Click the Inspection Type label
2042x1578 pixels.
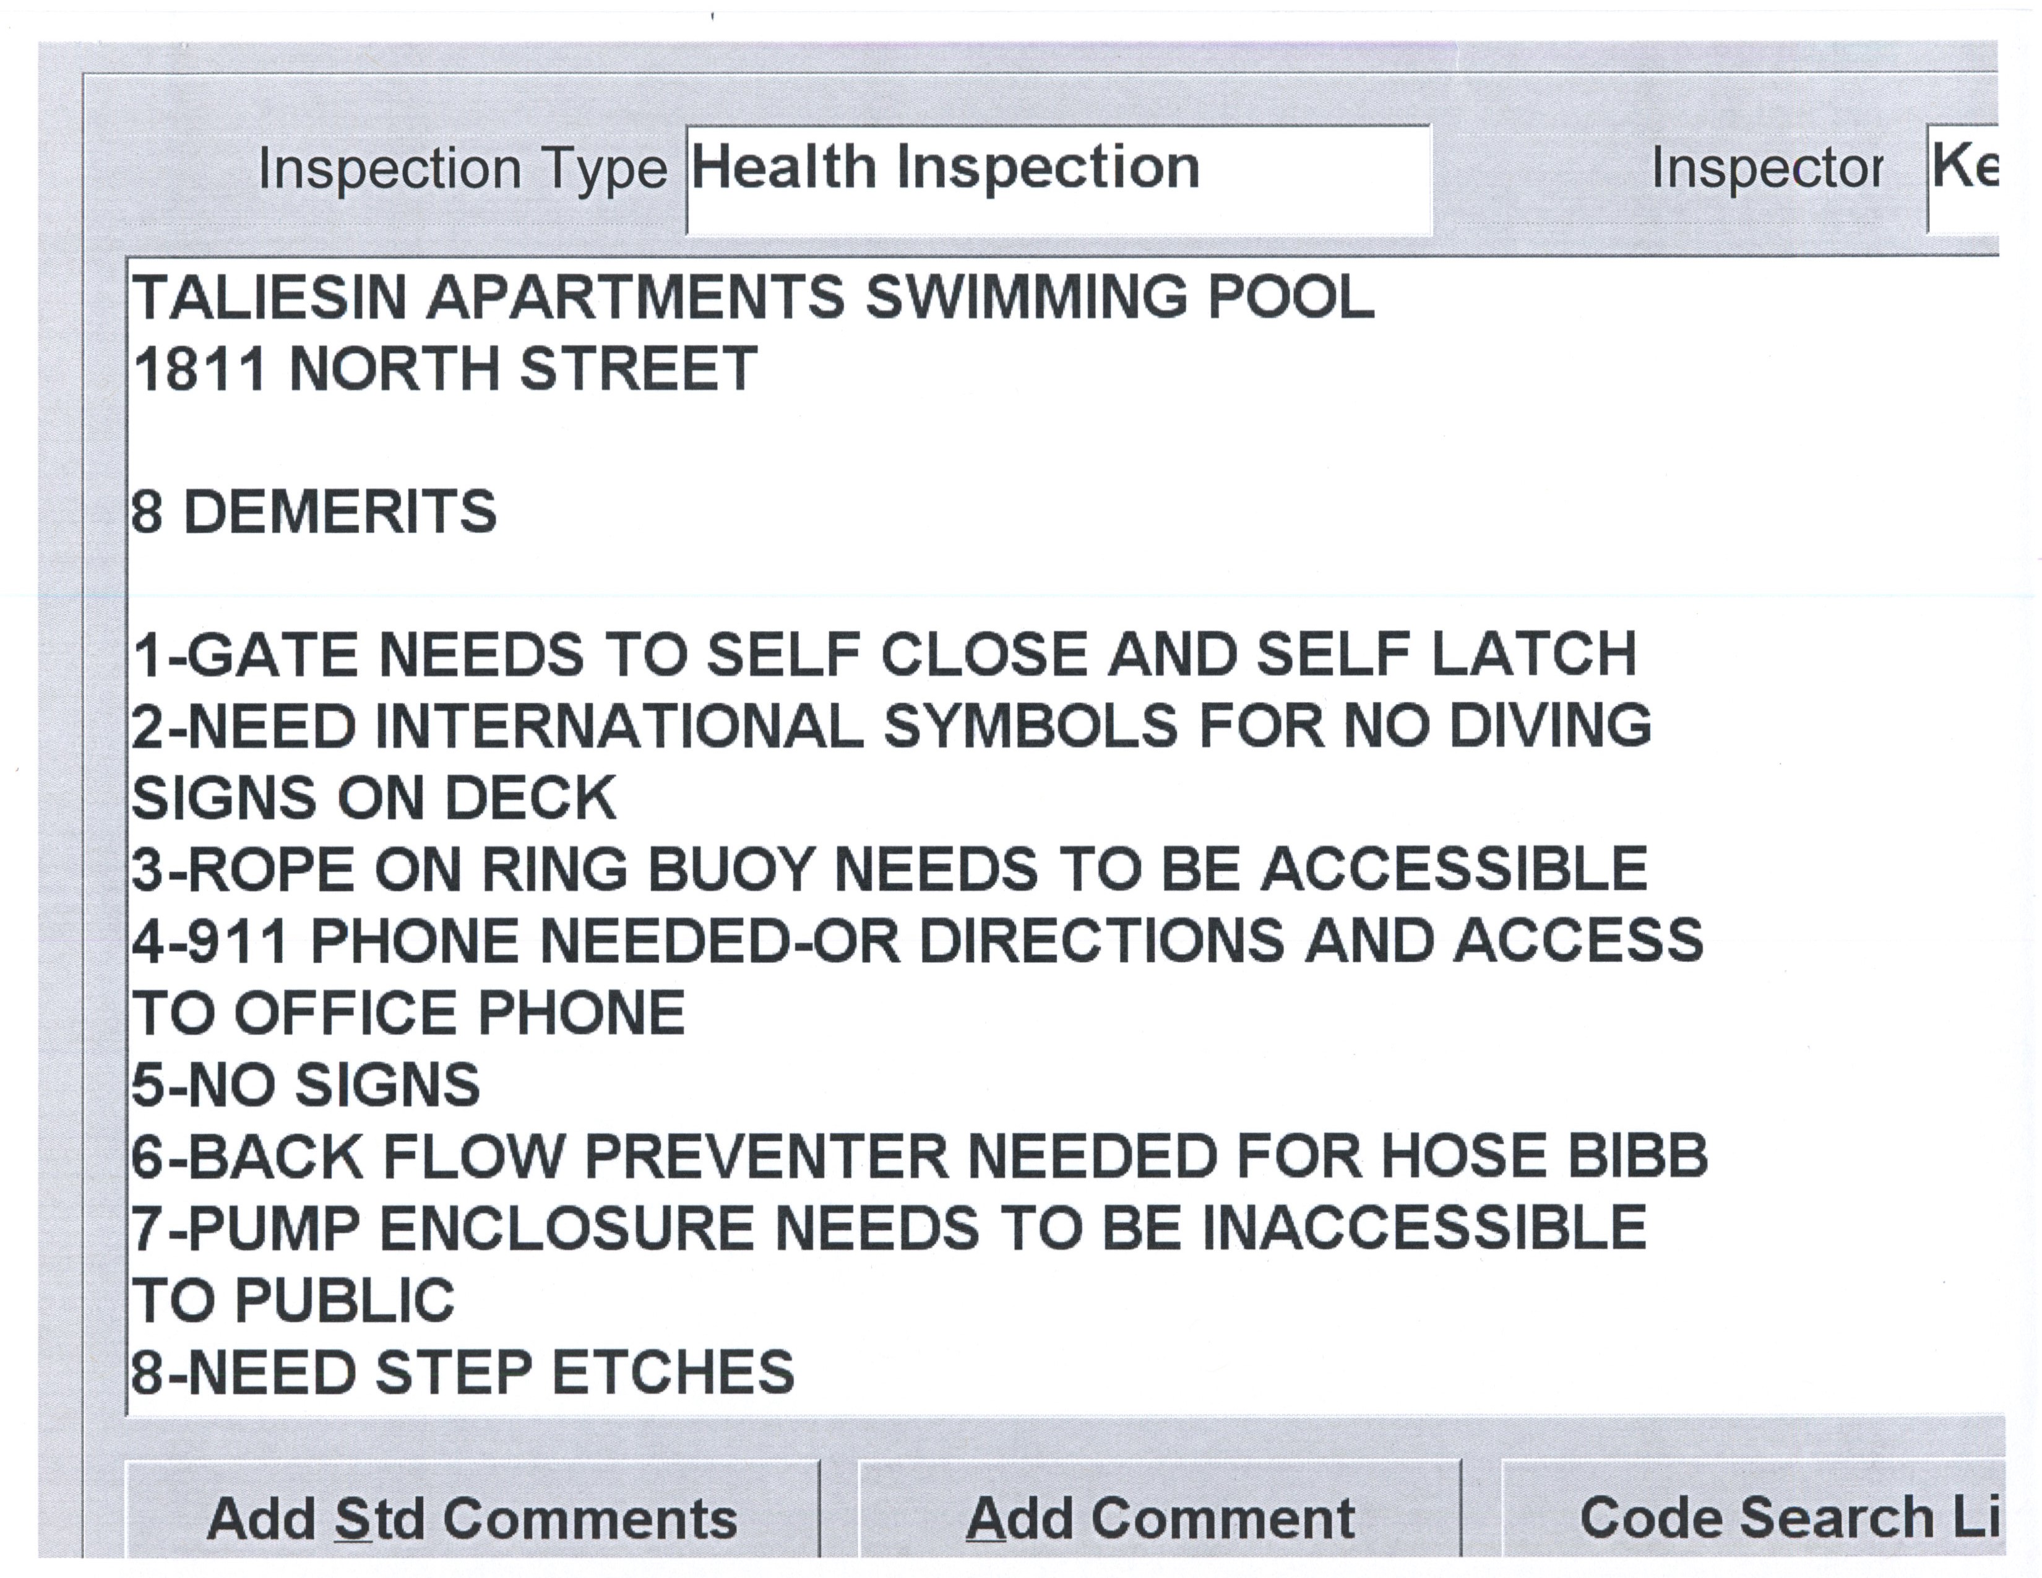(463, 169)
